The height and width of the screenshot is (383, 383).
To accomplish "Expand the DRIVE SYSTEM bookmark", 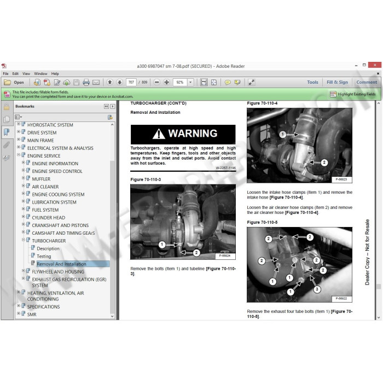I will [19, 132].
